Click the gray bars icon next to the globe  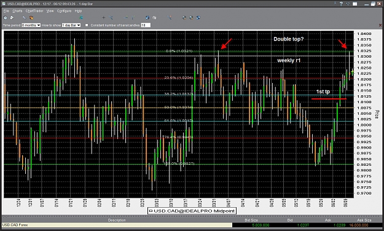click(x=154, y=18)
